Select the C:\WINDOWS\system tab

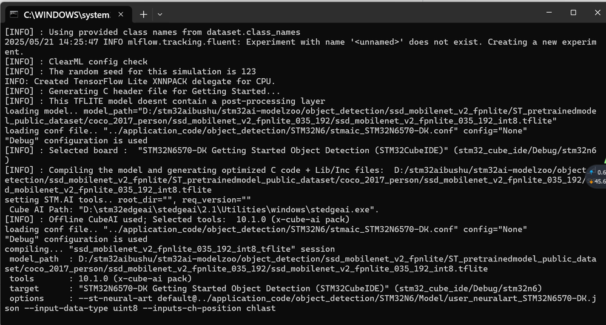(67, 14)
